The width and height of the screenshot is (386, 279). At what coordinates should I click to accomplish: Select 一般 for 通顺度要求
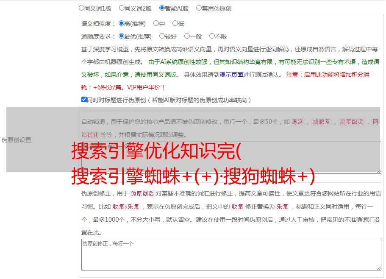tap(187, 36)
